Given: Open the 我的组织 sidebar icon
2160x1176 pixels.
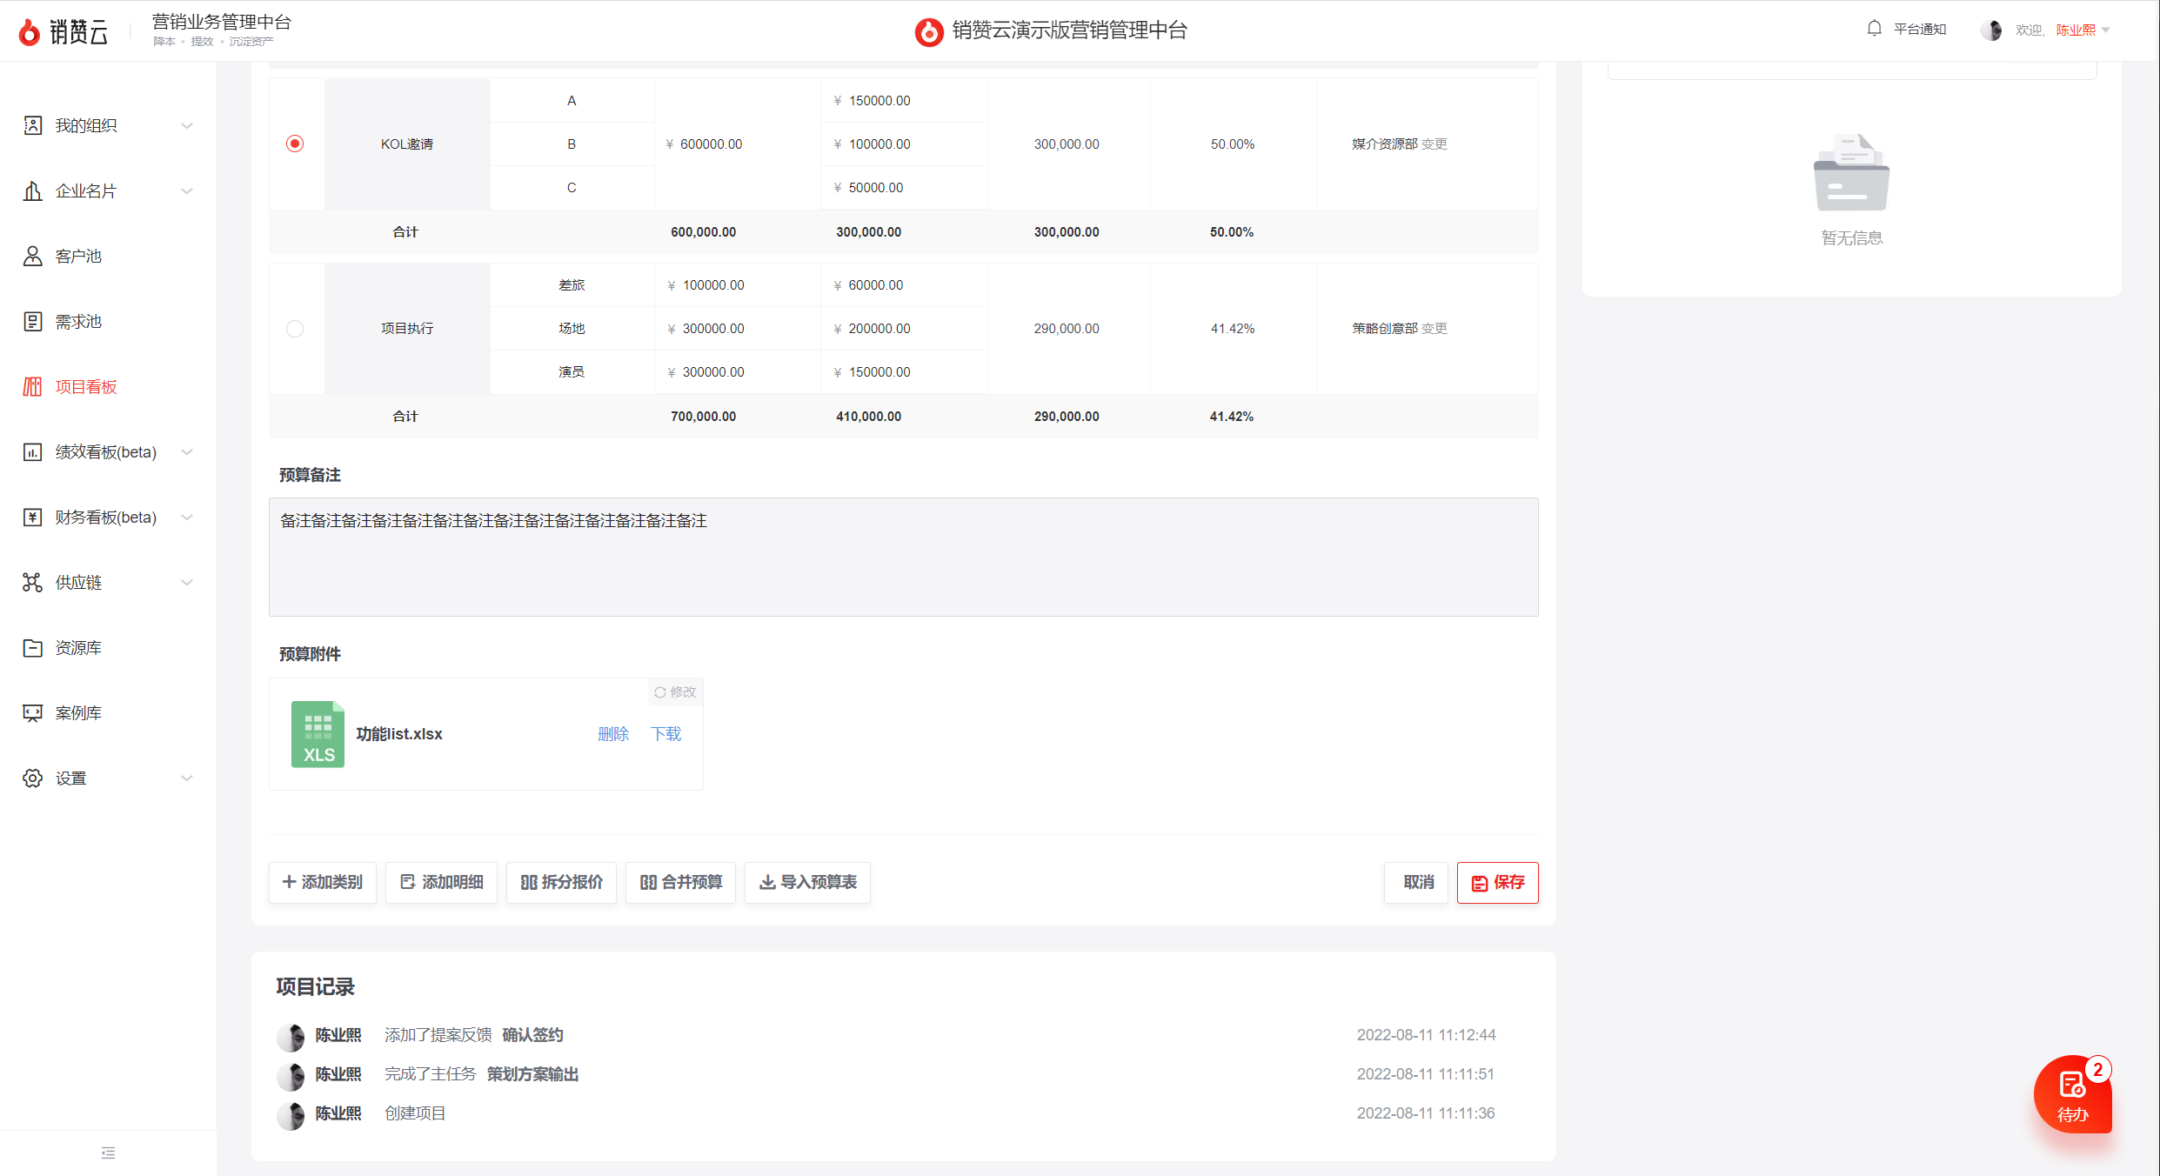Looking at the screenshot, I should point(32,125).
